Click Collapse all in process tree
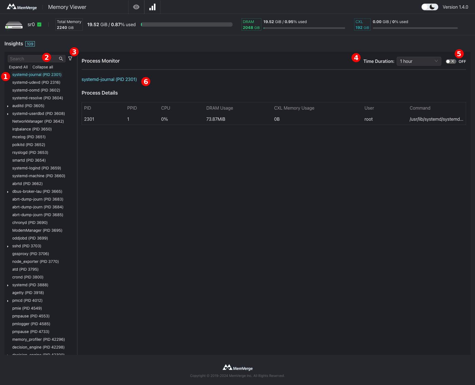 click(x=43, y=67)
